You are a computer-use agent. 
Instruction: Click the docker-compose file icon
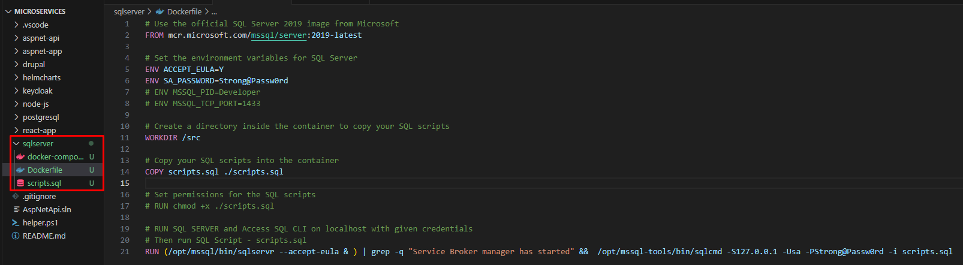pyautogui.click(x=20, y=156)
